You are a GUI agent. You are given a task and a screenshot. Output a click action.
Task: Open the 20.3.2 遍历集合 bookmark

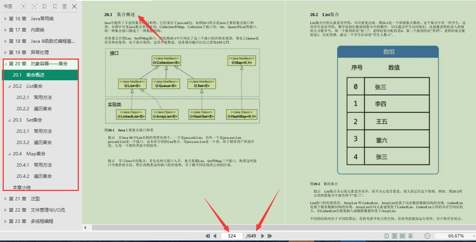[34, 142]
